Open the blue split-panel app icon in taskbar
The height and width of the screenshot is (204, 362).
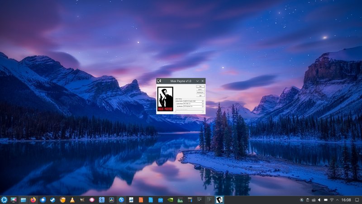[101, 200]
